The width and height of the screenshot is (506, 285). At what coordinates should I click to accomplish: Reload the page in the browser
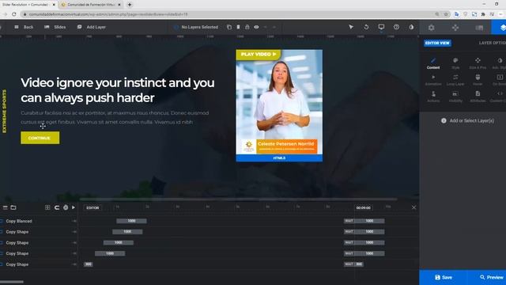click(x=14, y=14)
